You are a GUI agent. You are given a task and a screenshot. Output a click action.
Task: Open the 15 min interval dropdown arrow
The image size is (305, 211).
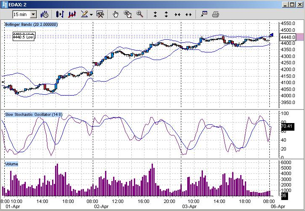pyautogui.click(x=33, y=14)
